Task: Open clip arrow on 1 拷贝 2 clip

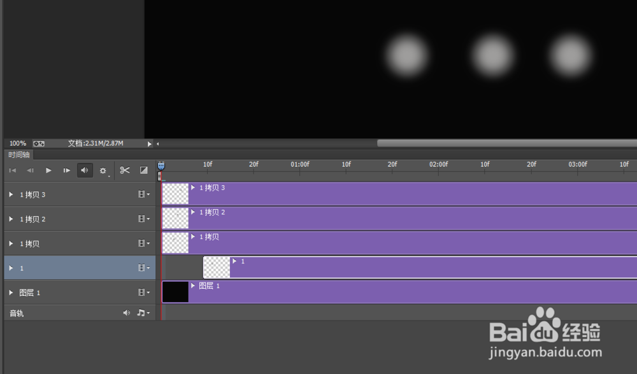Action: [x=193, y=212]
